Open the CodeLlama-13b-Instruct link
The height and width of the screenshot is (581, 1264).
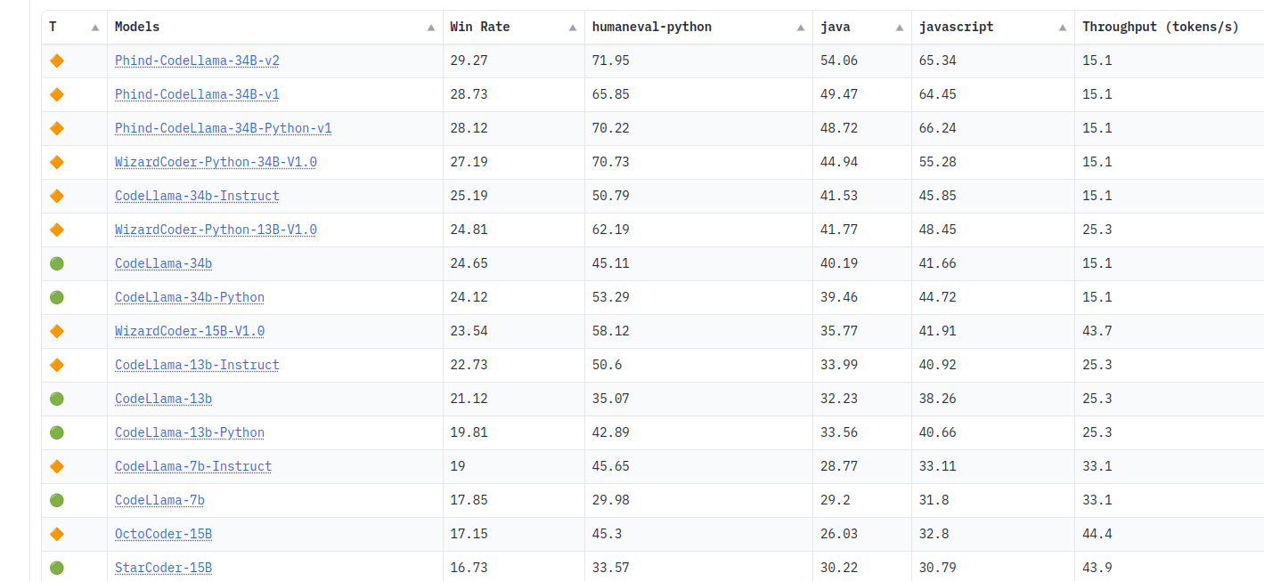(x=197, y=365)
